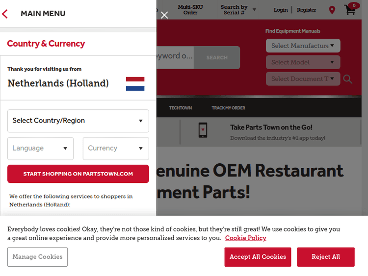The image size is (368, 276).
Task: Click the red back arrow beside Main Menu
Action: pyautogui.click(x=5, y=14)
